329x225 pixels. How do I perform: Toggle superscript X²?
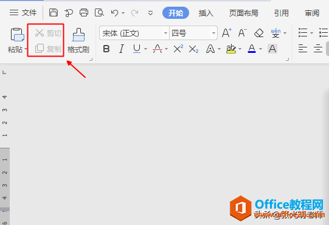tap(178, 49)
